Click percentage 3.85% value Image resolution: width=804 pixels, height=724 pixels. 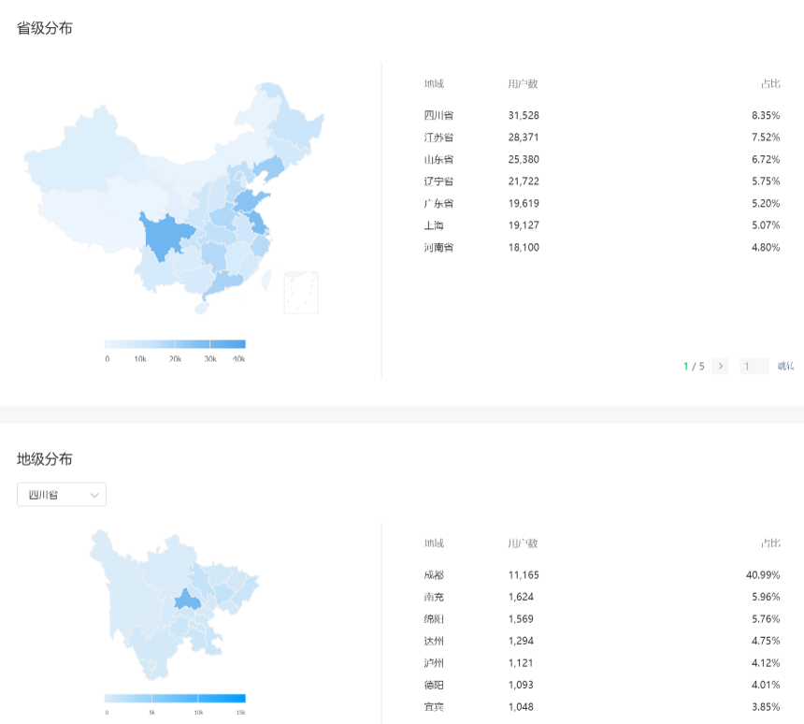pyautogui.click(x=766, y=707)
